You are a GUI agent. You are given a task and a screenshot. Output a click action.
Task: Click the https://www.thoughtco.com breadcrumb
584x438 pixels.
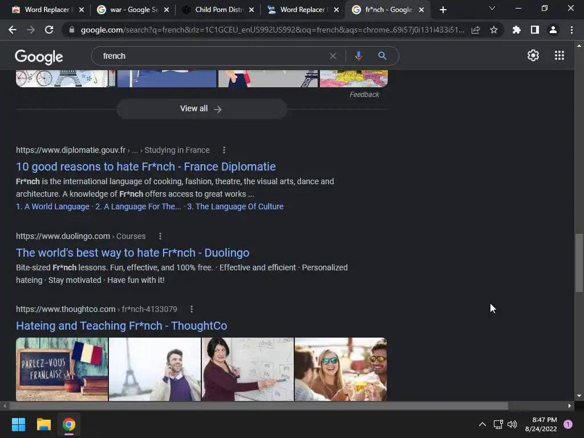(66, 309)
